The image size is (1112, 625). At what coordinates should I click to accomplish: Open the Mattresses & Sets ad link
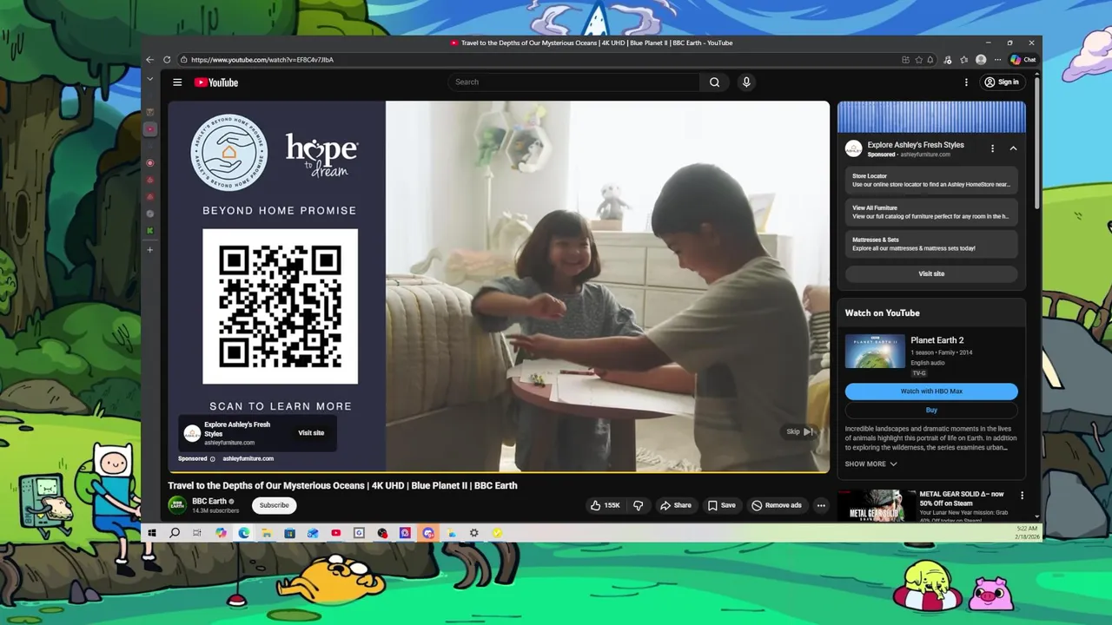(931, 244)
